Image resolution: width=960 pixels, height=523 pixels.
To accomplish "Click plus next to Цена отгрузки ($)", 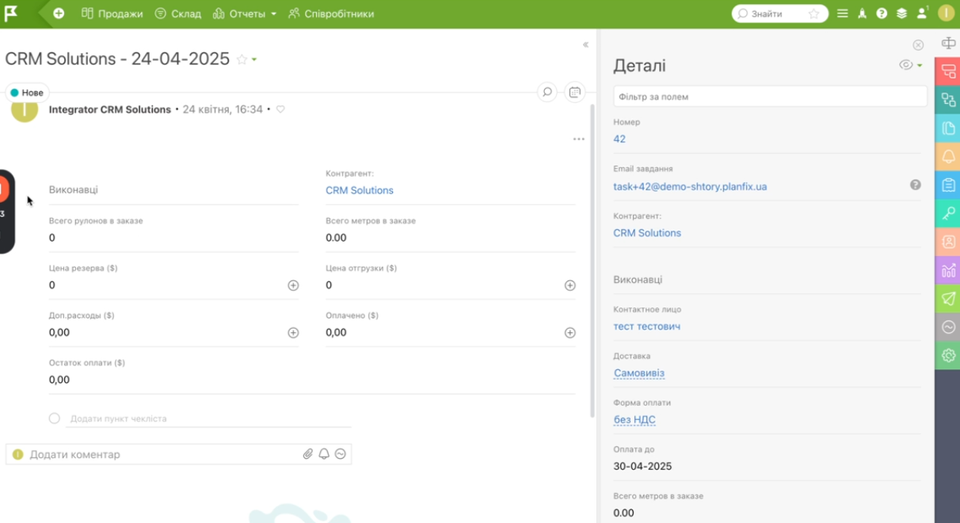I will (570, 285).
